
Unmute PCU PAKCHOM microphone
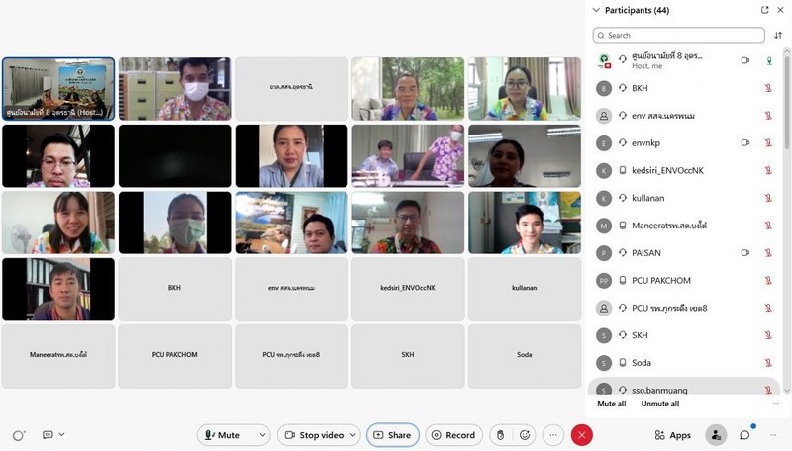click(768, 281)
